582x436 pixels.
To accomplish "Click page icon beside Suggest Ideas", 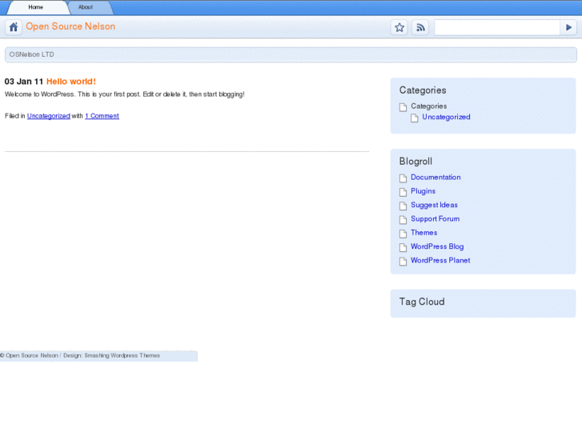I will 403,206.
